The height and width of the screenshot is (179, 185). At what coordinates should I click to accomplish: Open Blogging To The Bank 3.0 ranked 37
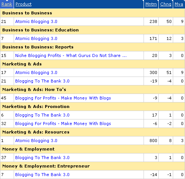42,158
